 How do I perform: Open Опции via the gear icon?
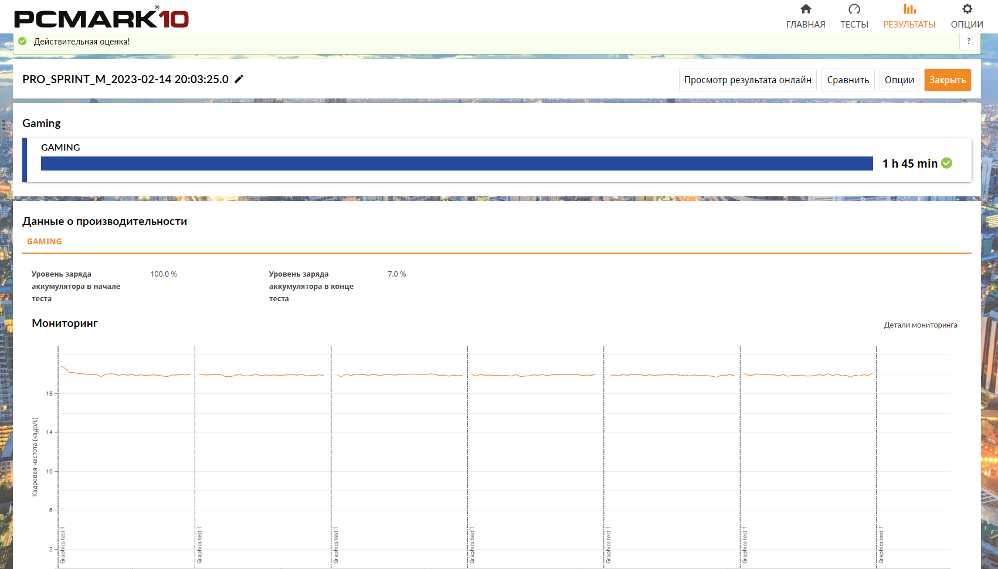(967, 9)
